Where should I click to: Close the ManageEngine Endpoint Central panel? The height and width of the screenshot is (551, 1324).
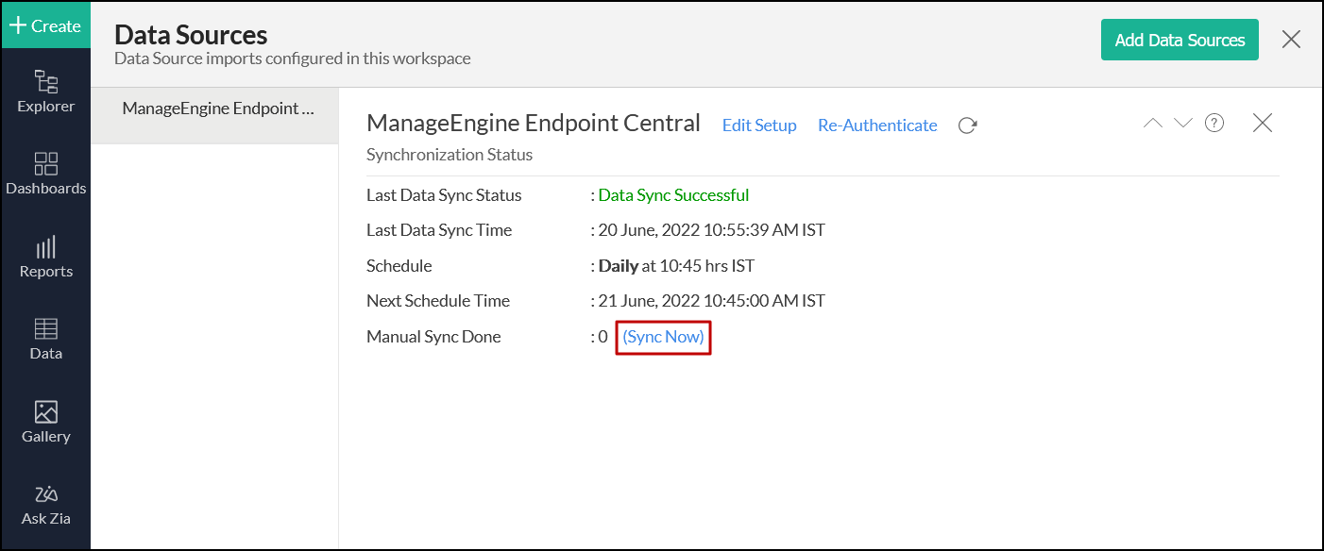tap(1263, 124)
